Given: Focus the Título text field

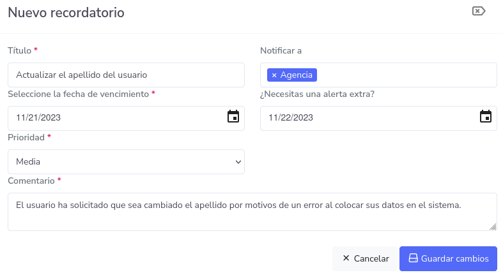Looking at the screenshot, I should pyautogui.click(x=126, y=75).
